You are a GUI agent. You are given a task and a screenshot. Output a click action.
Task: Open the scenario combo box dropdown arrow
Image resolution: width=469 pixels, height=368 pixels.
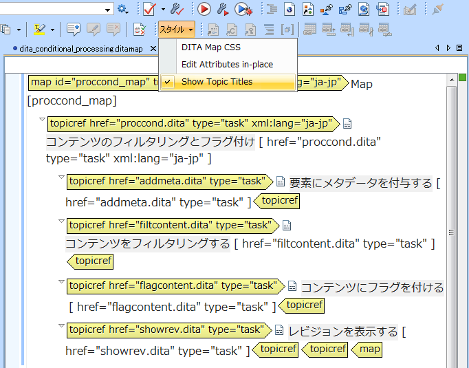(108, 10)
